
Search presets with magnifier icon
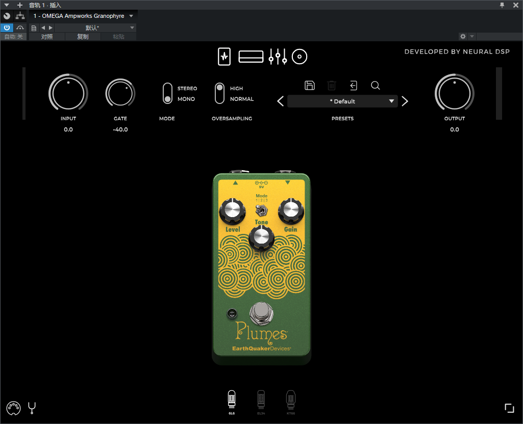click(375, 86)
